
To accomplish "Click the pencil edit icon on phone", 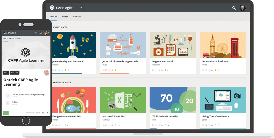I will (x=47, y=113).
